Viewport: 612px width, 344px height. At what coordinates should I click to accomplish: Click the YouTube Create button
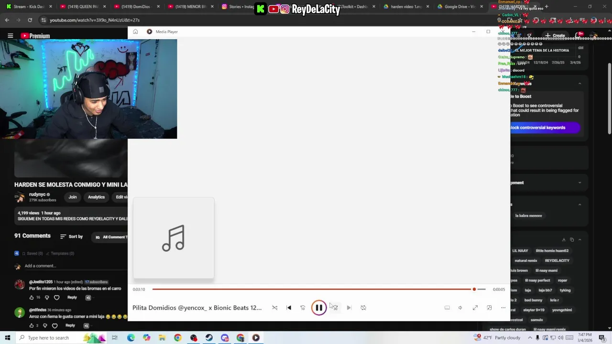click(555, 36)
